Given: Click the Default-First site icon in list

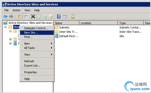Looking at the screenshot, I should (x=57, y=36).
